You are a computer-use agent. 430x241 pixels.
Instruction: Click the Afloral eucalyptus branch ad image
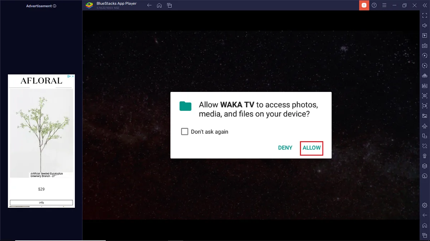click(x=42, y=133)
